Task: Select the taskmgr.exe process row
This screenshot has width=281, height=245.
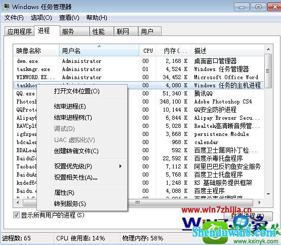Action: (139, 69)
